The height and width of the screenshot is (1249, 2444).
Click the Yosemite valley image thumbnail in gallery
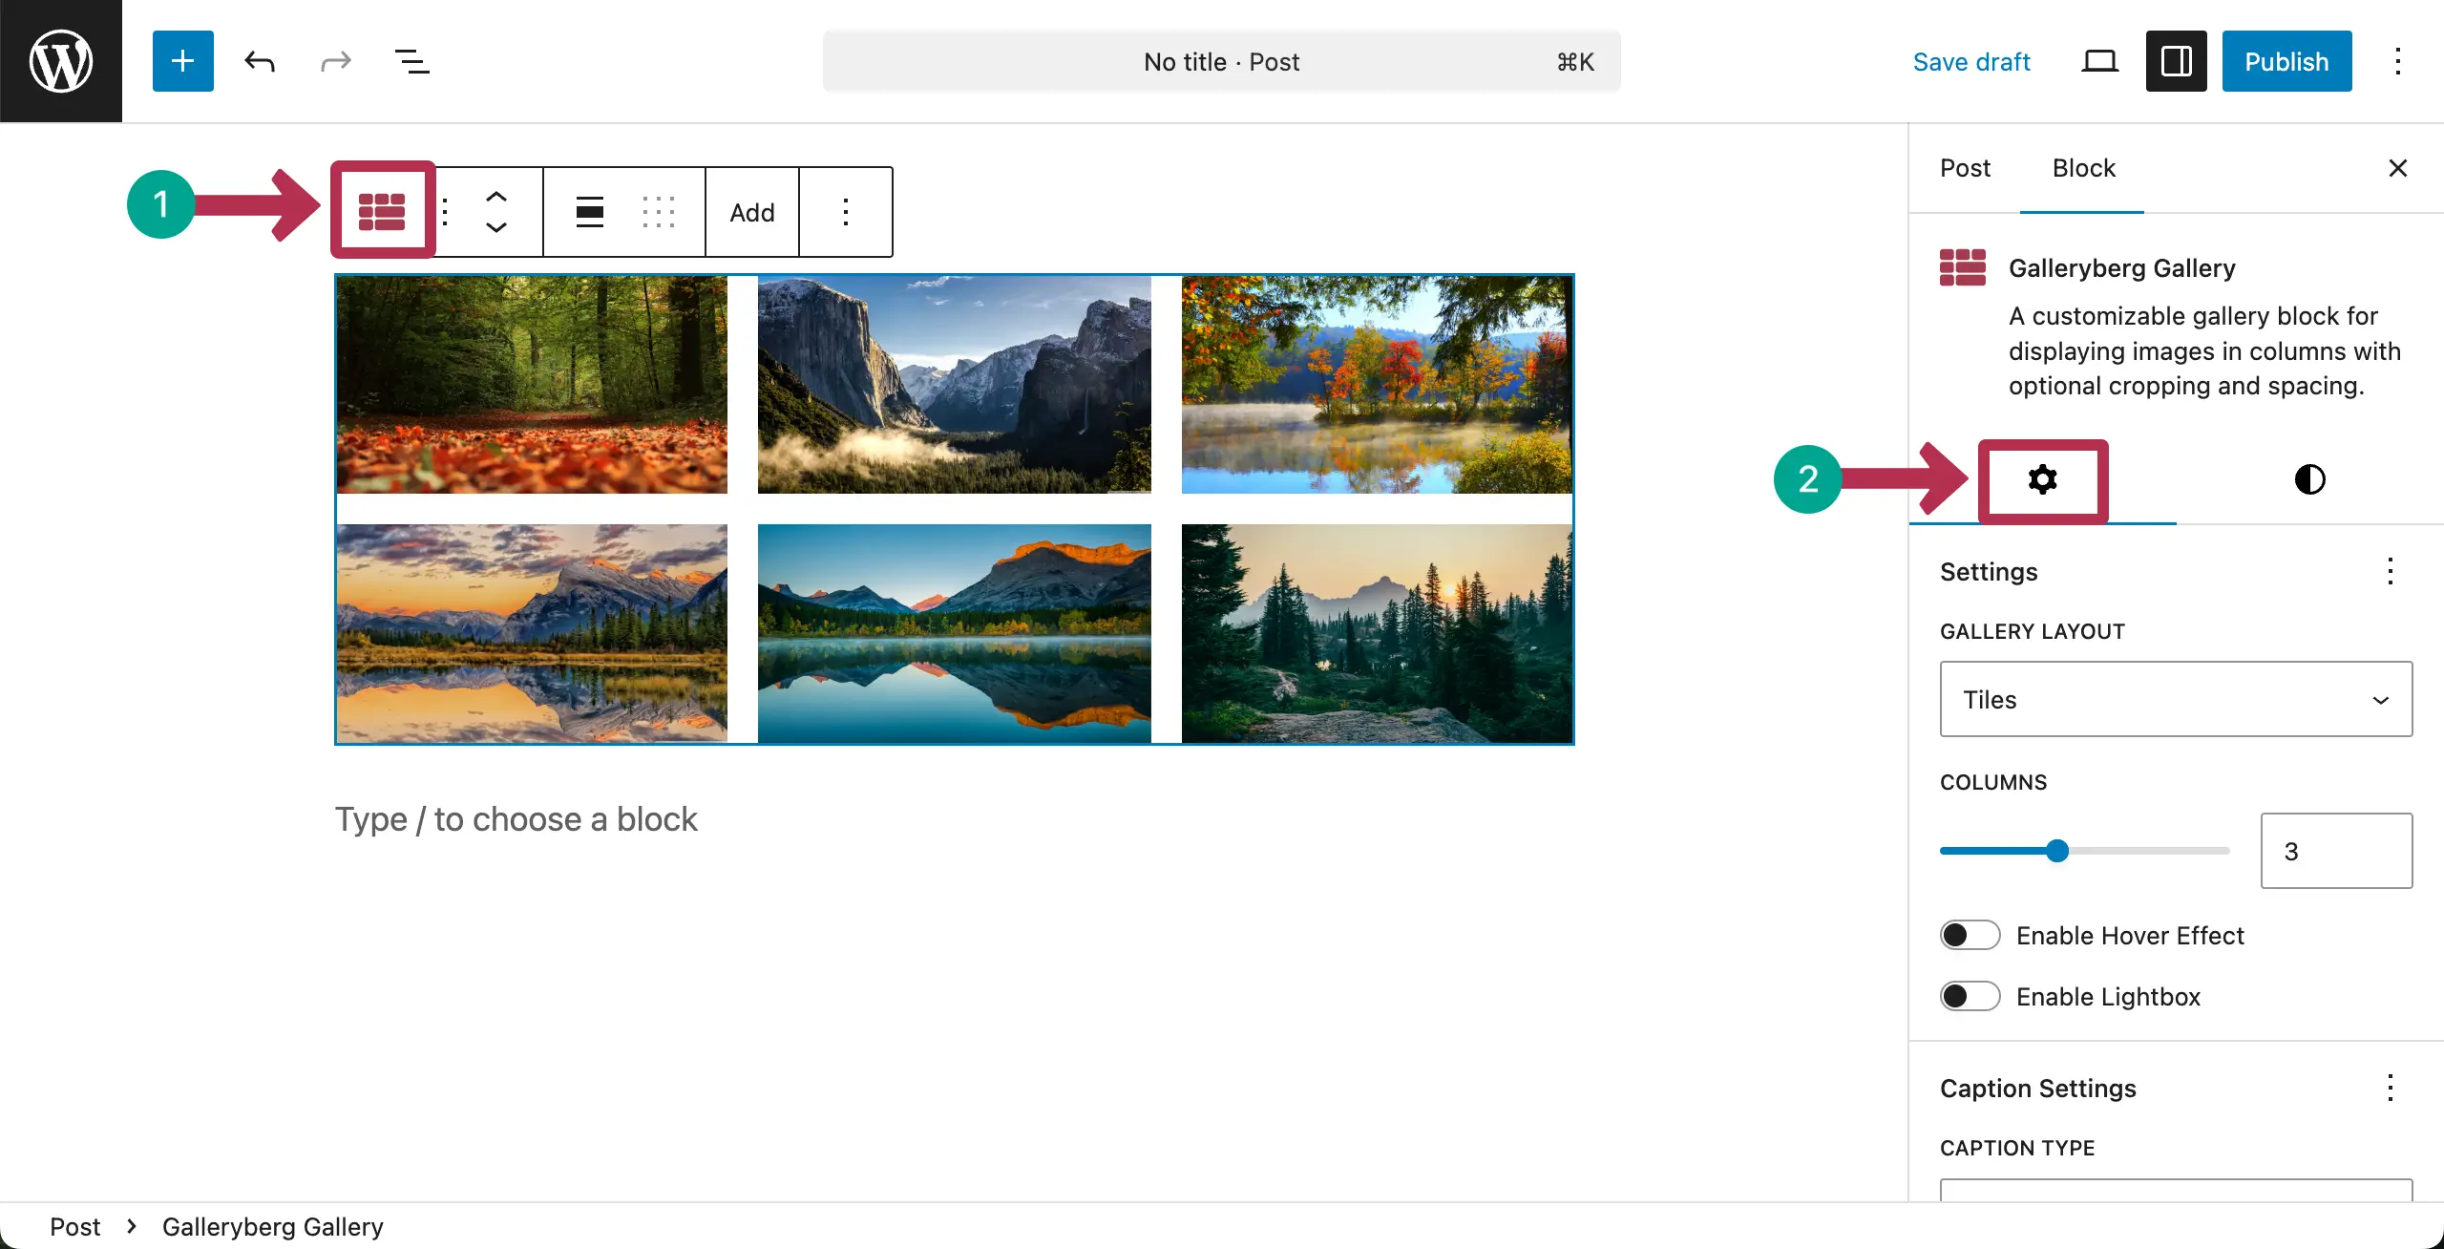(x=955, y=384)
